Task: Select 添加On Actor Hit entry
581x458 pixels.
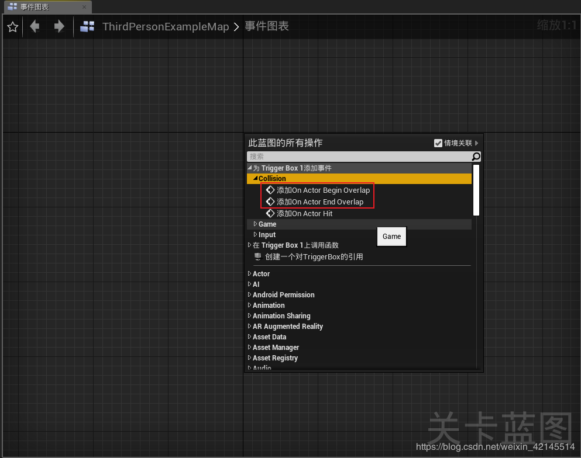Action: click(305, 213)
